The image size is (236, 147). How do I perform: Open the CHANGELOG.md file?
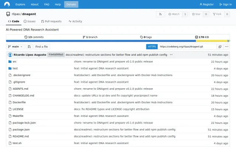(23, 96)
